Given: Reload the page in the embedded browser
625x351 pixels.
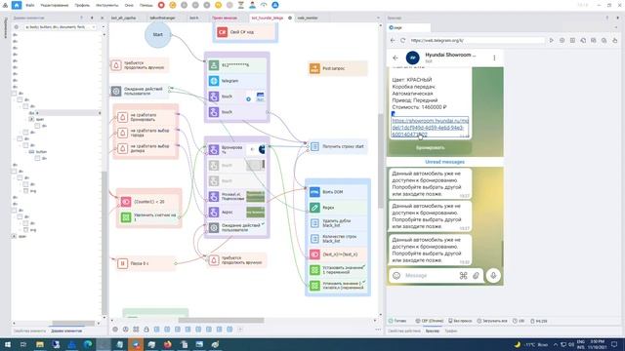Looking at the screenshot, I should (x=403, y=40).
